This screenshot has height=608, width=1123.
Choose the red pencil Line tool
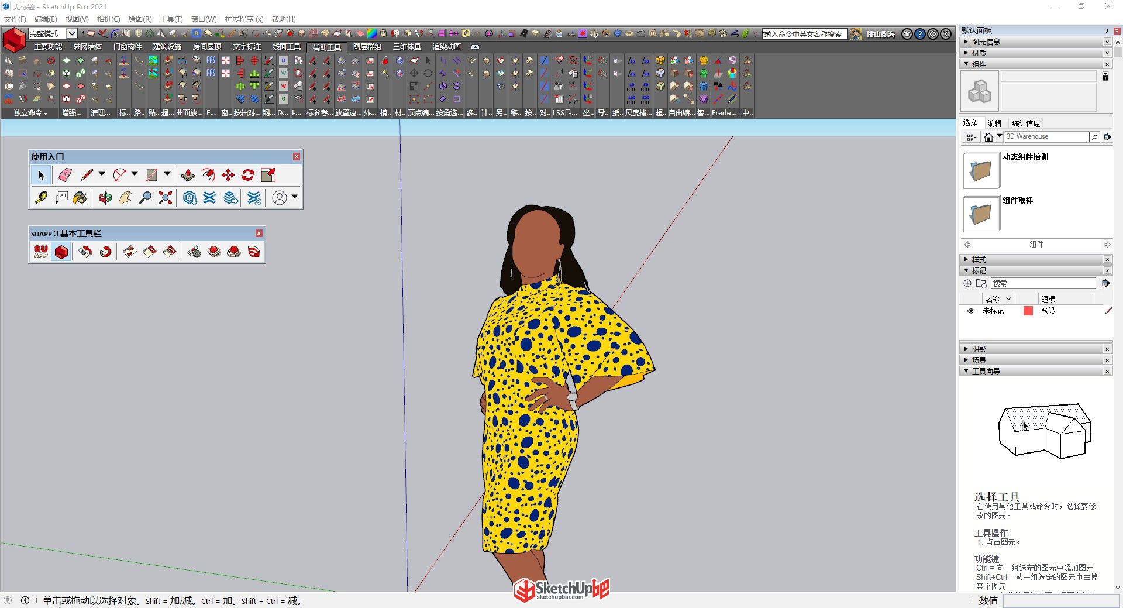(87, 175)
